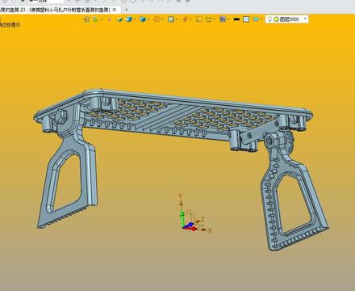This screenshot has width=355, height=291.
Task: Click the exit/return icon at toolbar start
Action: 86,19
